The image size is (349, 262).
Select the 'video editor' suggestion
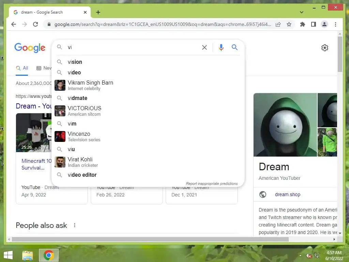click(x=148, y=175)
